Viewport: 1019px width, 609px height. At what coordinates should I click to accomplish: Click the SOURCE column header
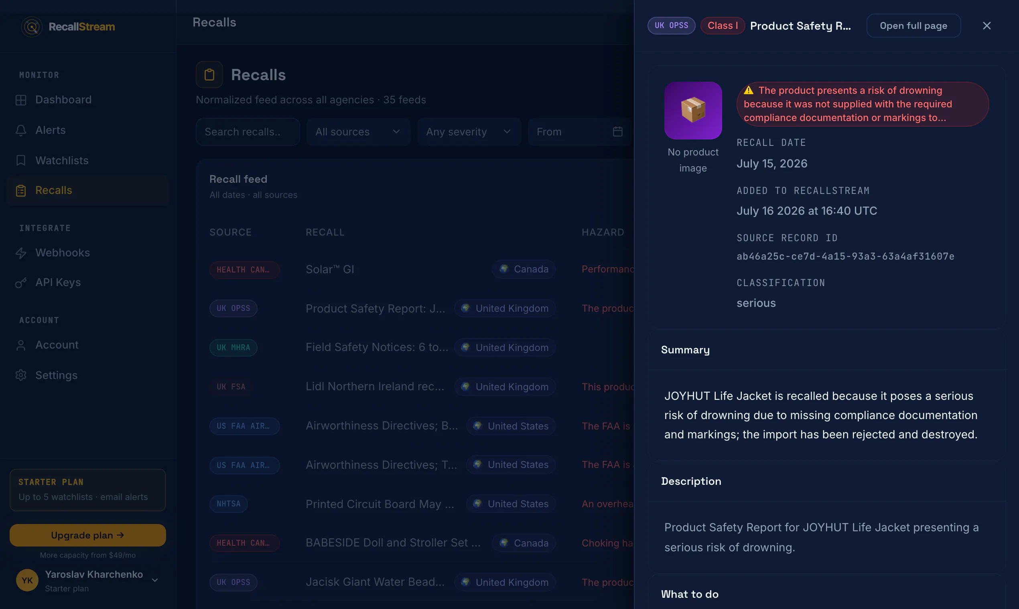click(231, 232)
